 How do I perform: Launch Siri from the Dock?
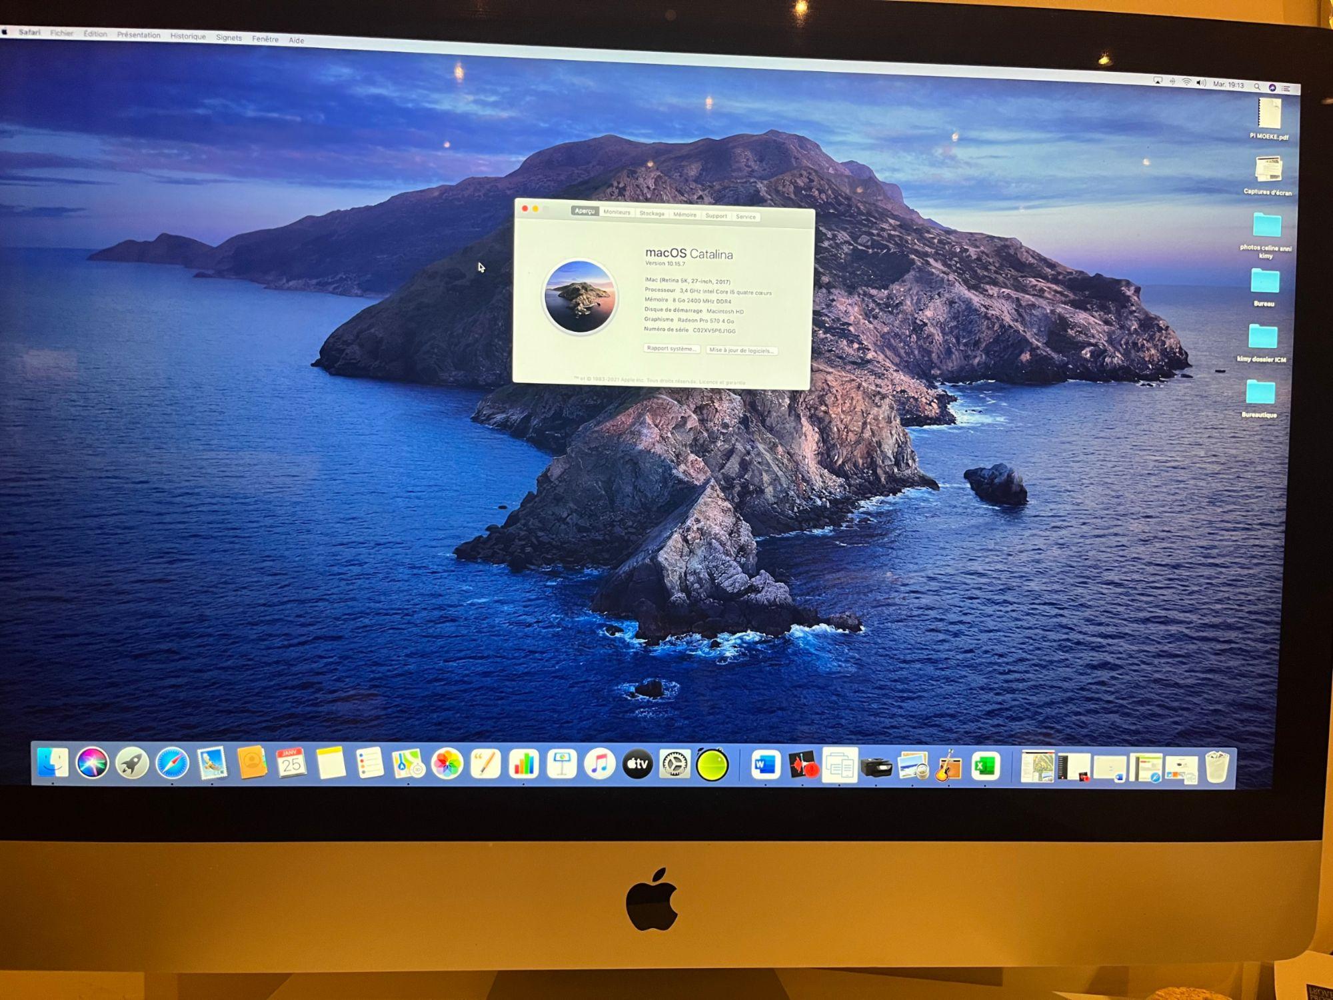click(92, 763)
